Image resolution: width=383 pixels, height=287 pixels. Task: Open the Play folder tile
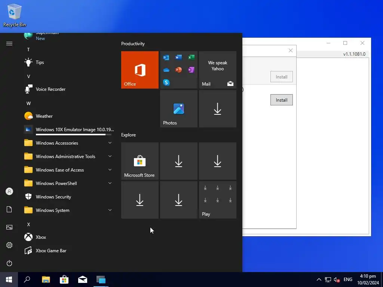click(x=218, y=200)
